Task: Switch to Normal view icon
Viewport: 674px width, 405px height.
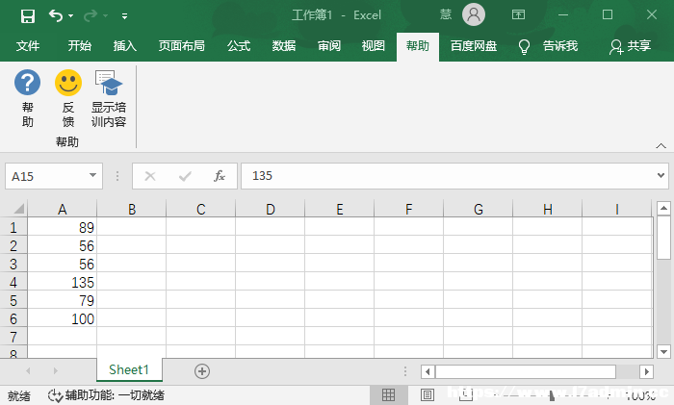Action: click(388, 394)
